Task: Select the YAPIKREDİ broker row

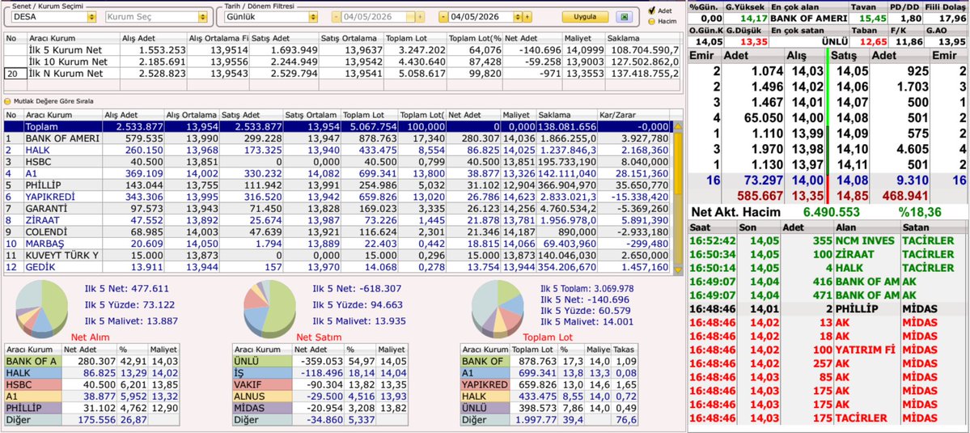Action: pos(337,197)
